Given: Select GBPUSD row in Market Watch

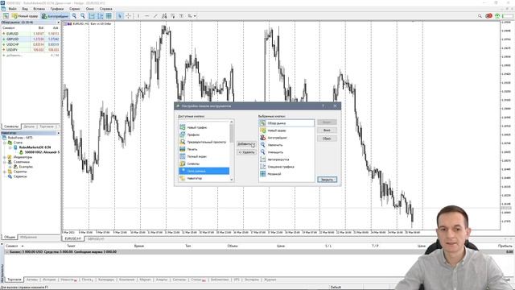Looking at the screenshot, I should click(x=31, y=39).
